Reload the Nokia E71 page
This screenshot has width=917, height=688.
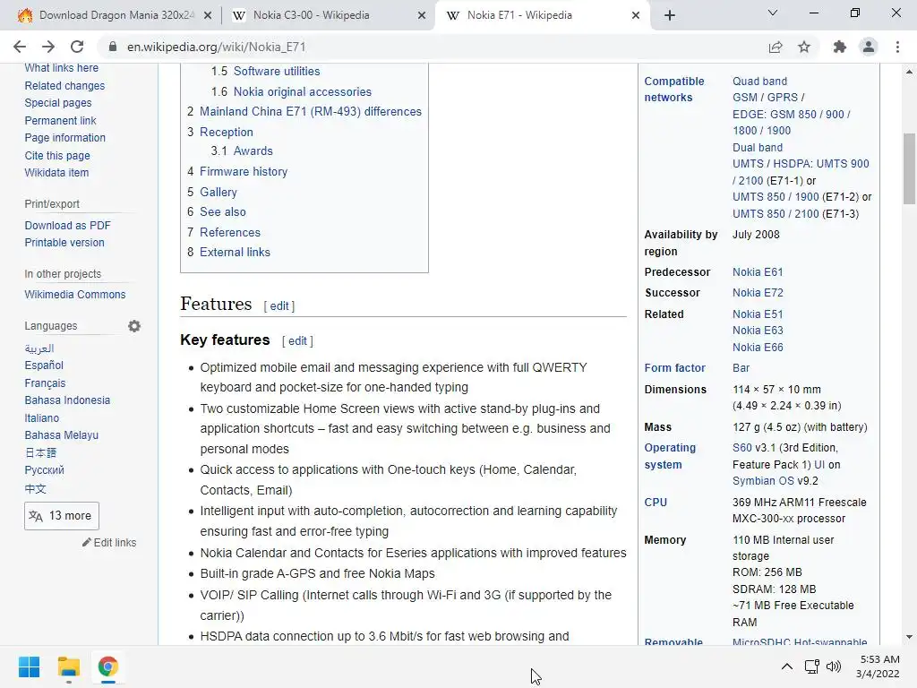(77, 47)
